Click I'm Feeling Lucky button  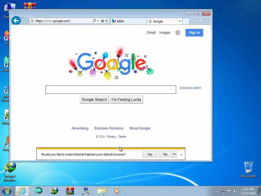pos(126,100)
